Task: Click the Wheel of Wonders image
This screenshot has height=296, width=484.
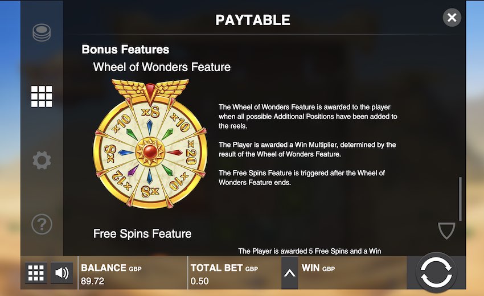Action: (x=150, y=144)
